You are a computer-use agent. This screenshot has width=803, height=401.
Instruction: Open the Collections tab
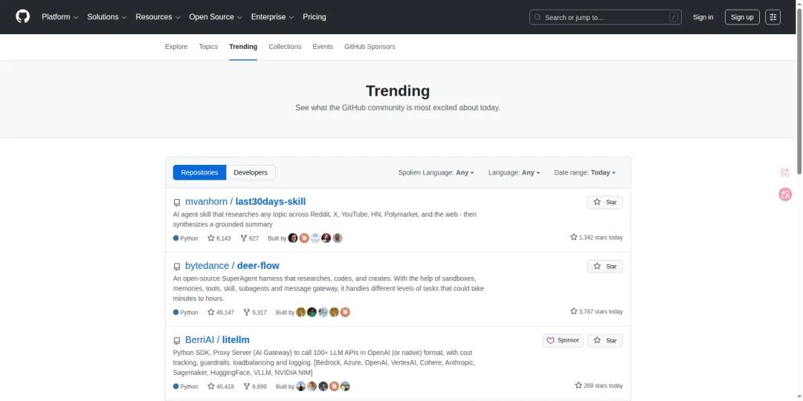point(285,47)
